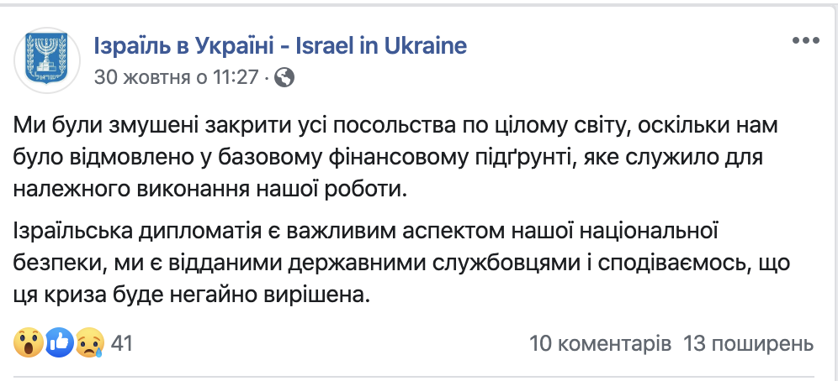The height and width of the screenshot is (381, 838).
Task: Click the globe public audience icon
Action: (284, 78)
